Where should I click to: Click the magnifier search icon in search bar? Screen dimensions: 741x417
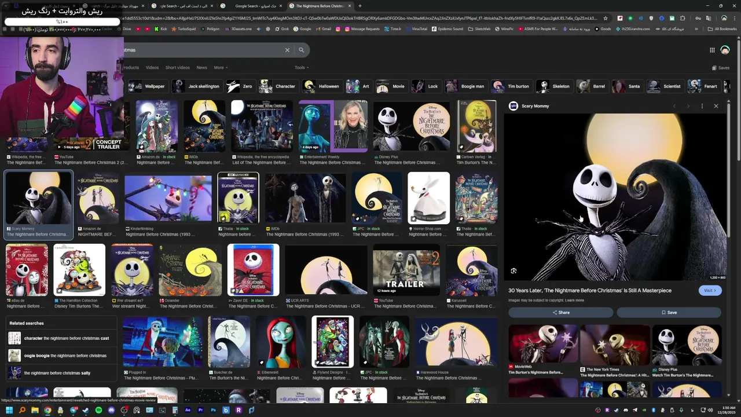click(x=301, y=50)
